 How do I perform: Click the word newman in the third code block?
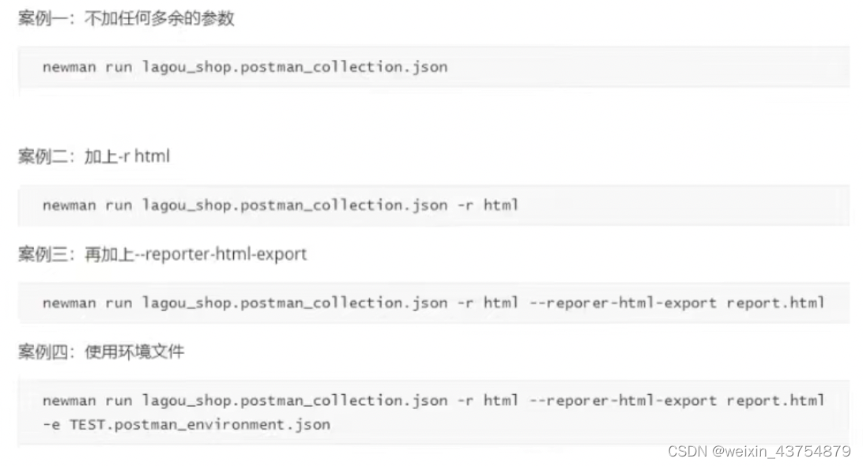point(69,303)
